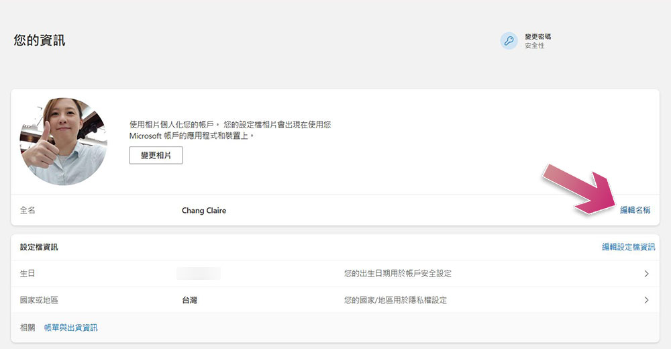
Task: Click the full name Chang Claire
Action: (x=204, y=210)
